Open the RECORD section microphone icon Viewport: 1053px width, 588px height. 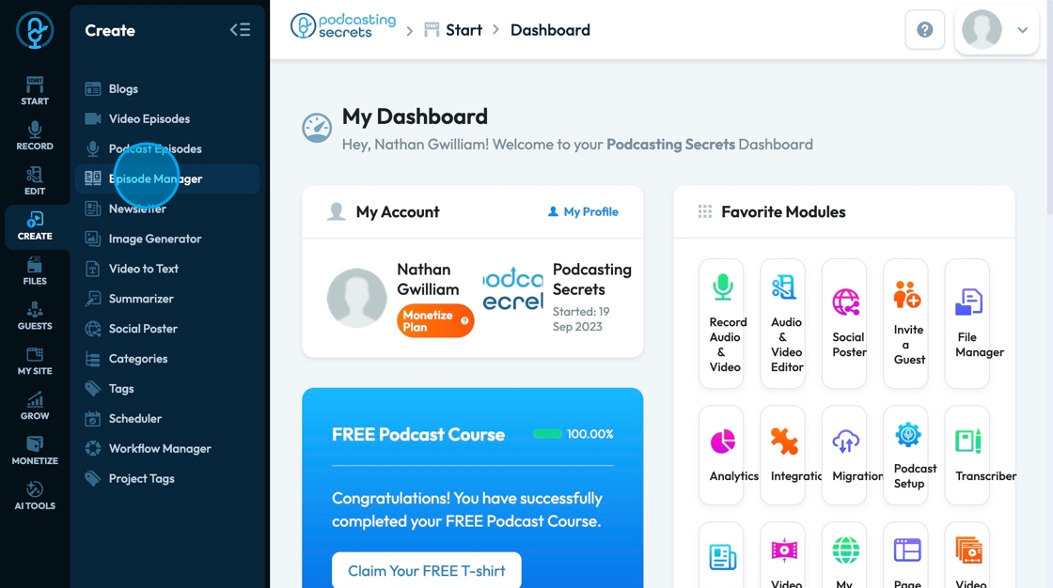(34, 130)
